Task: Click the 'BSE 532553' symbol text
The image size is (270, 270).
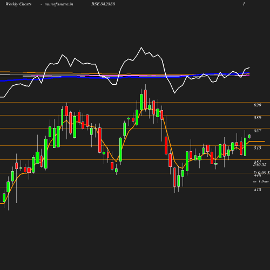Action: tap(103, 4)
